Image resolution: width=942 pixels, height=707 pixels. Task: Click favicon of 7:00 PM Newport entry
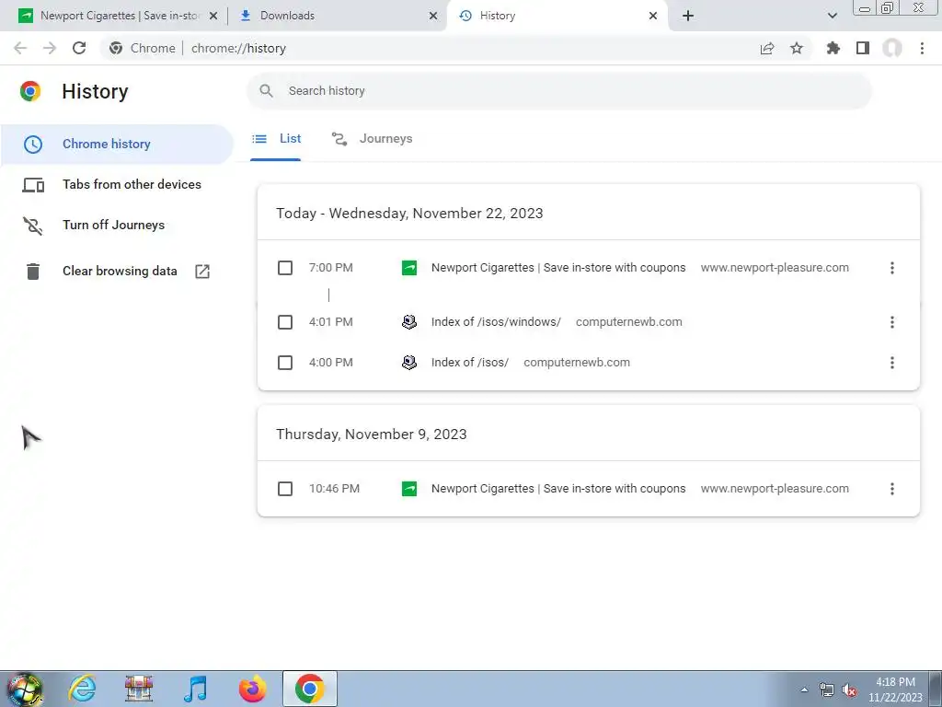click(x=409, y=268)
